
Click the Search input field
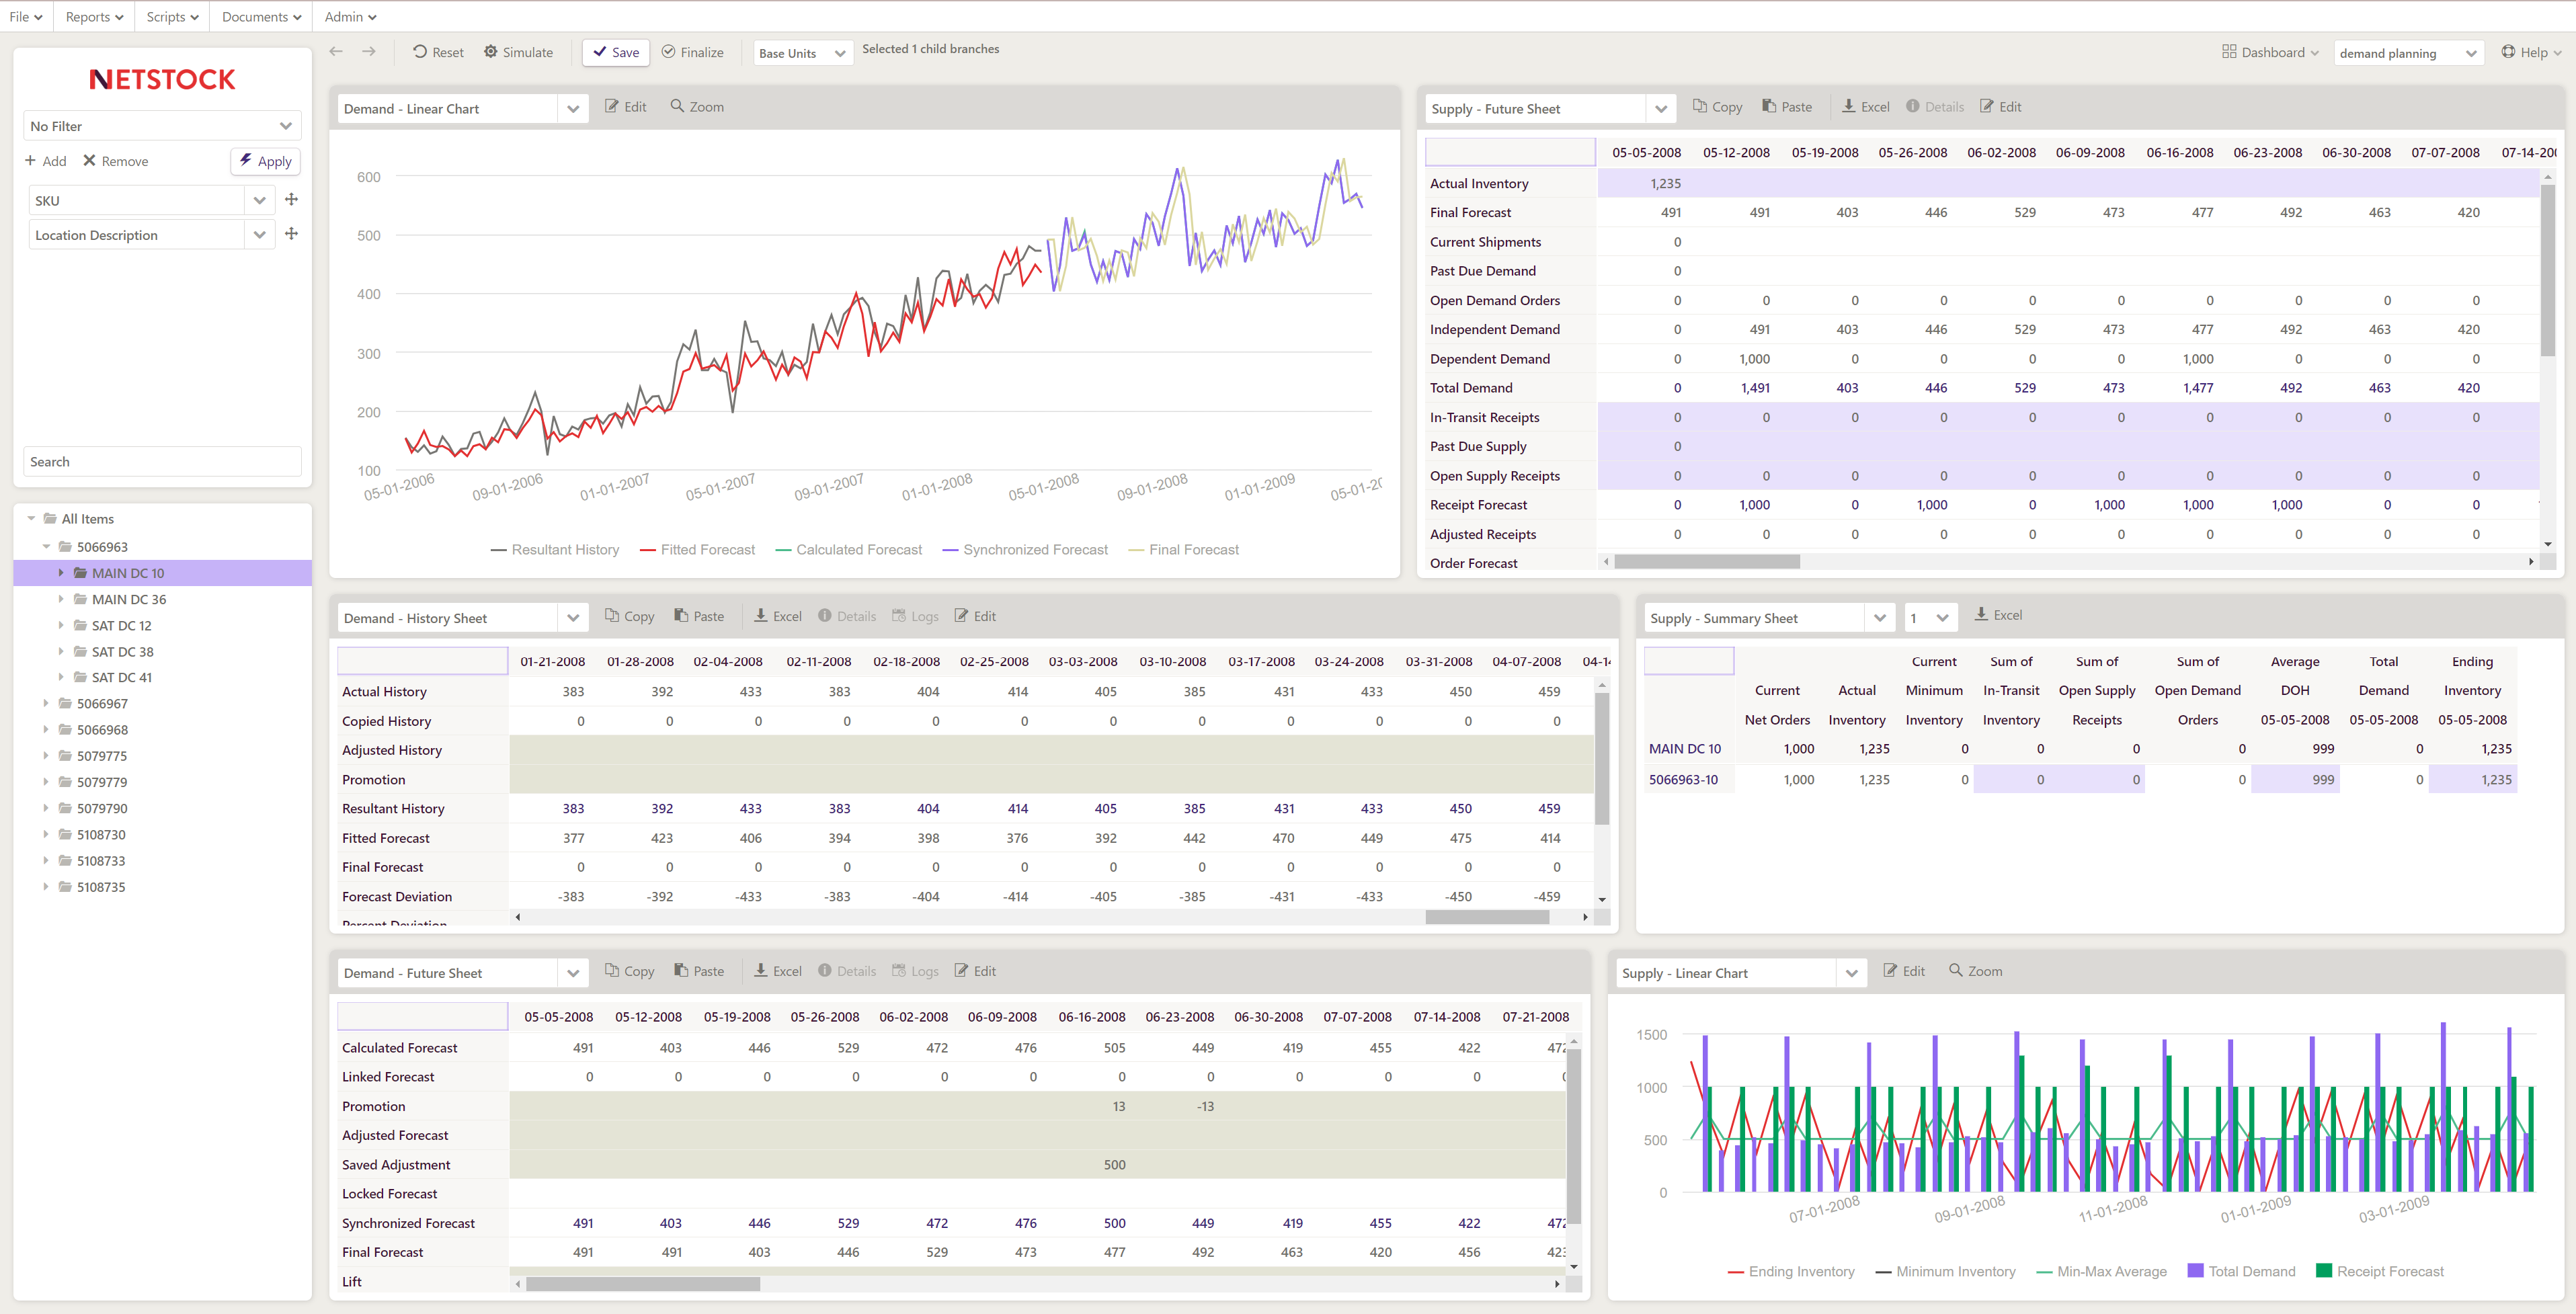pyautogui.click(x=162, y=462)
